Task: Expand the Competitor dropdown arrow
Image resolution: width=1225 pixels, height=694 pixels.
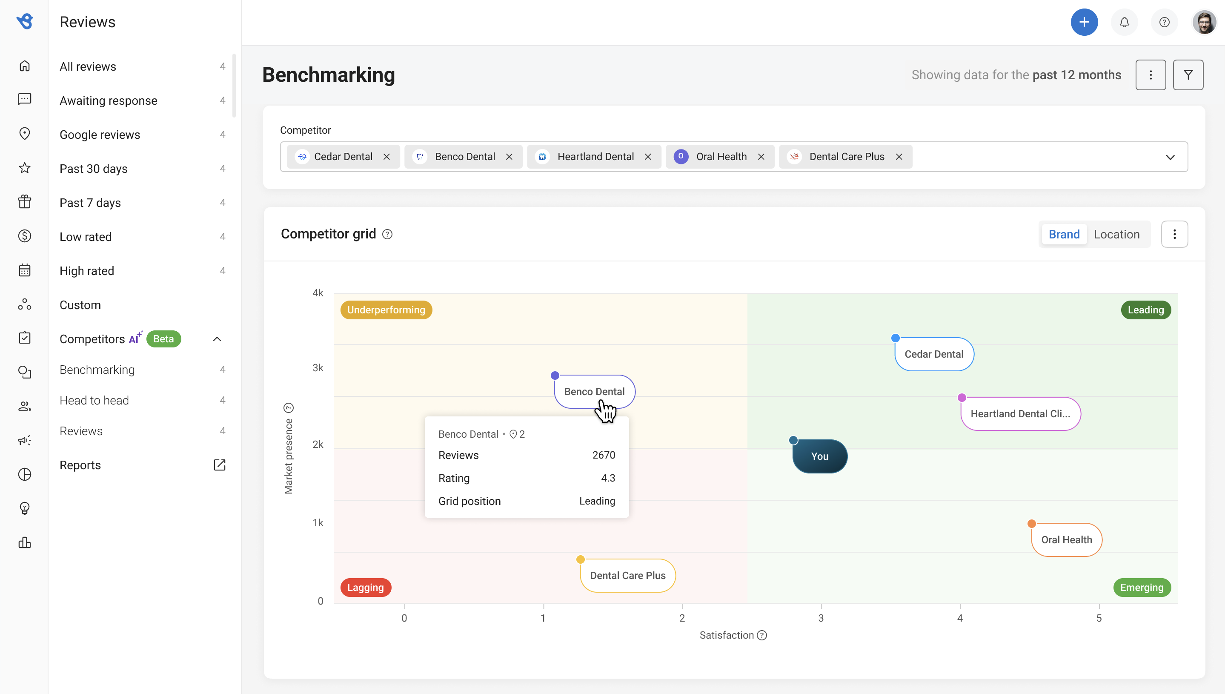Action: [1170, 157]
